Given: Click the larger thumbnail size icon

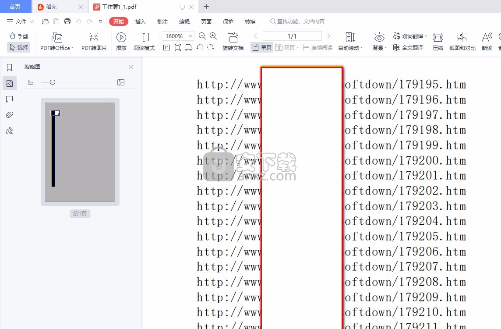Looking at the screenshot, I should click(x=121, y=82).
